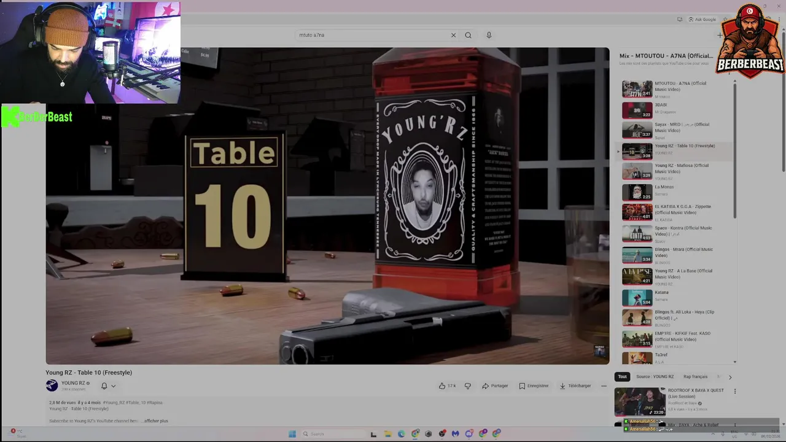Clear the YouTube search box with X
The height and width of the screenshot is (442, 786).
coord(453,35)
